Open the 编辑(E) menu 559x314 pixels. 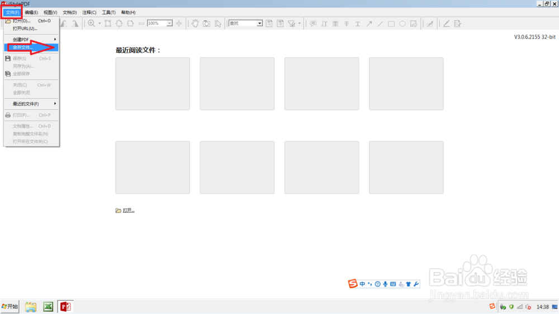click(31, 12)
